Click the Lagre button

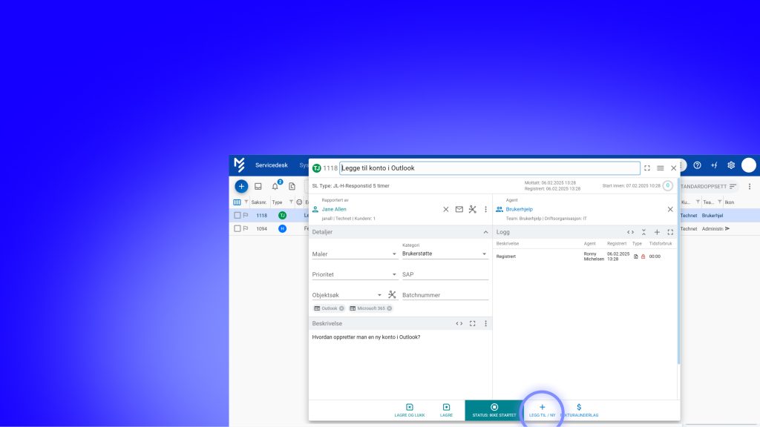coord(446,411)
